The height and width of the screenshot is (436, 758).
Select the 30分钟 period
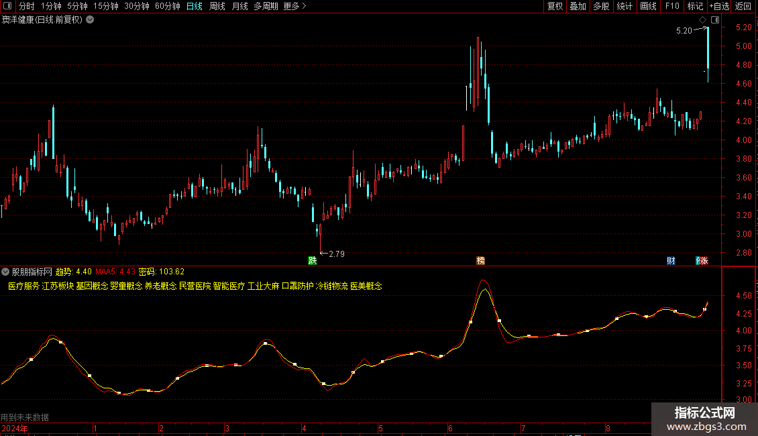[137, 6]
